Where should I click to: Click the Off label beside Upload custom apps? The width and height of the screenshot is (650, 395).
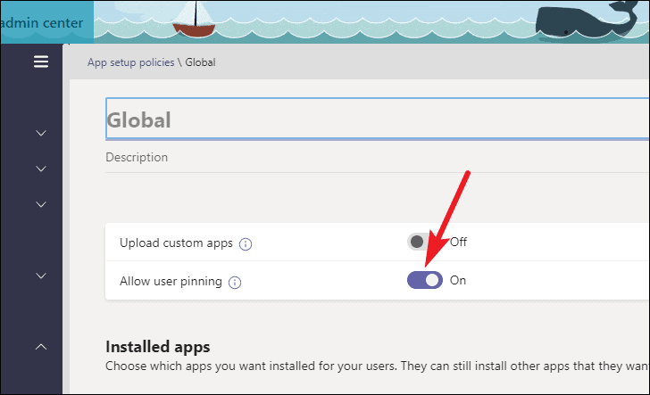point(458,242)
